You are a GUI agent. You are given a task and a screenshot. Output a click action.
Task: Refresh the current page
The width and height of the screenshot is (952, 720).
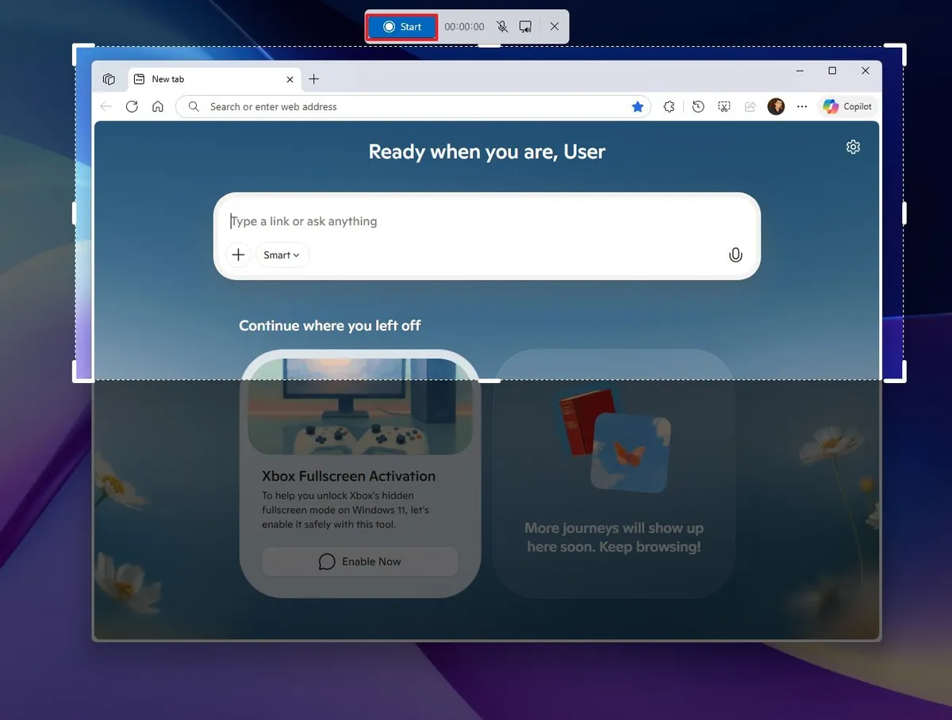[x=132, y=105]
